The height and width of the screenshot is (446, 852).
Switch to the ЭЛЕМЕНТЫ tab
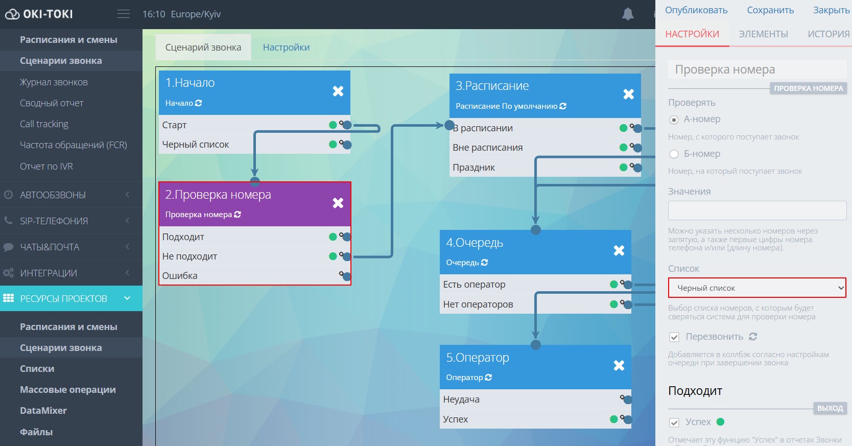[763, 34]
